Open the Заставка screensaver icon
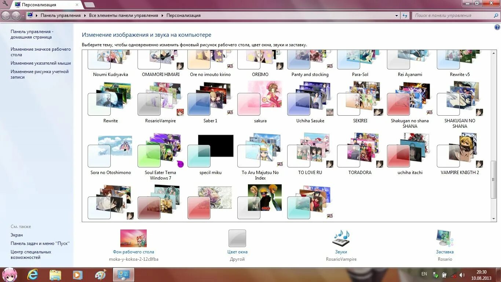Screen dimensions: 501x282 (x=445, y=238)
